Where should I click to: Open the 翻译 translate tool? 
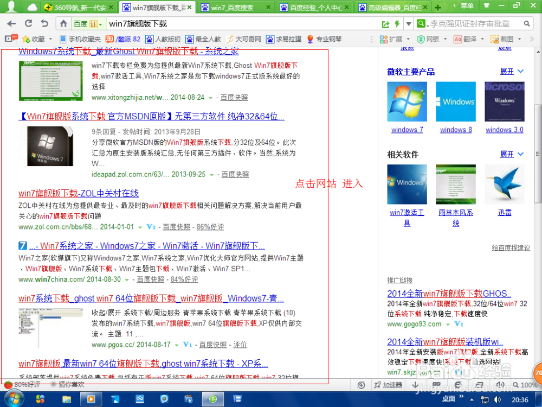click(x=465, y=39)
